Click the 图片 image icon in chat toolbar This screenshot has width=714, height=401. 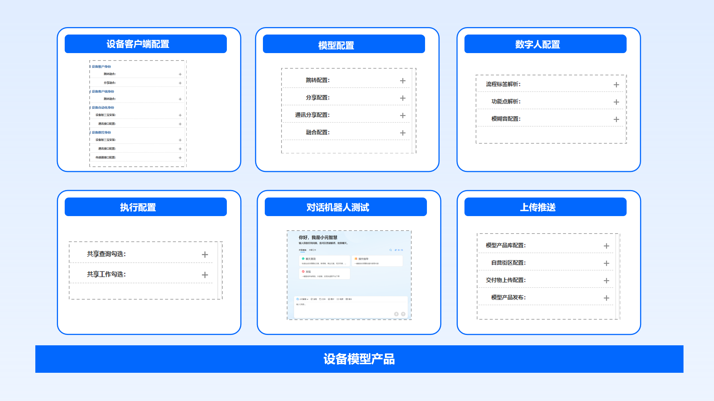click(329, 299)
